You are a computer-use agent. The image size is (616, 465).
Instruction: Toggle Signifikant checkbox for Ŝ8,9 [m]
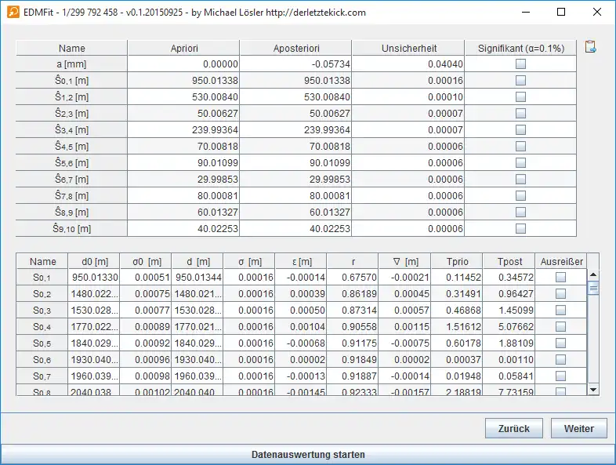520,213
